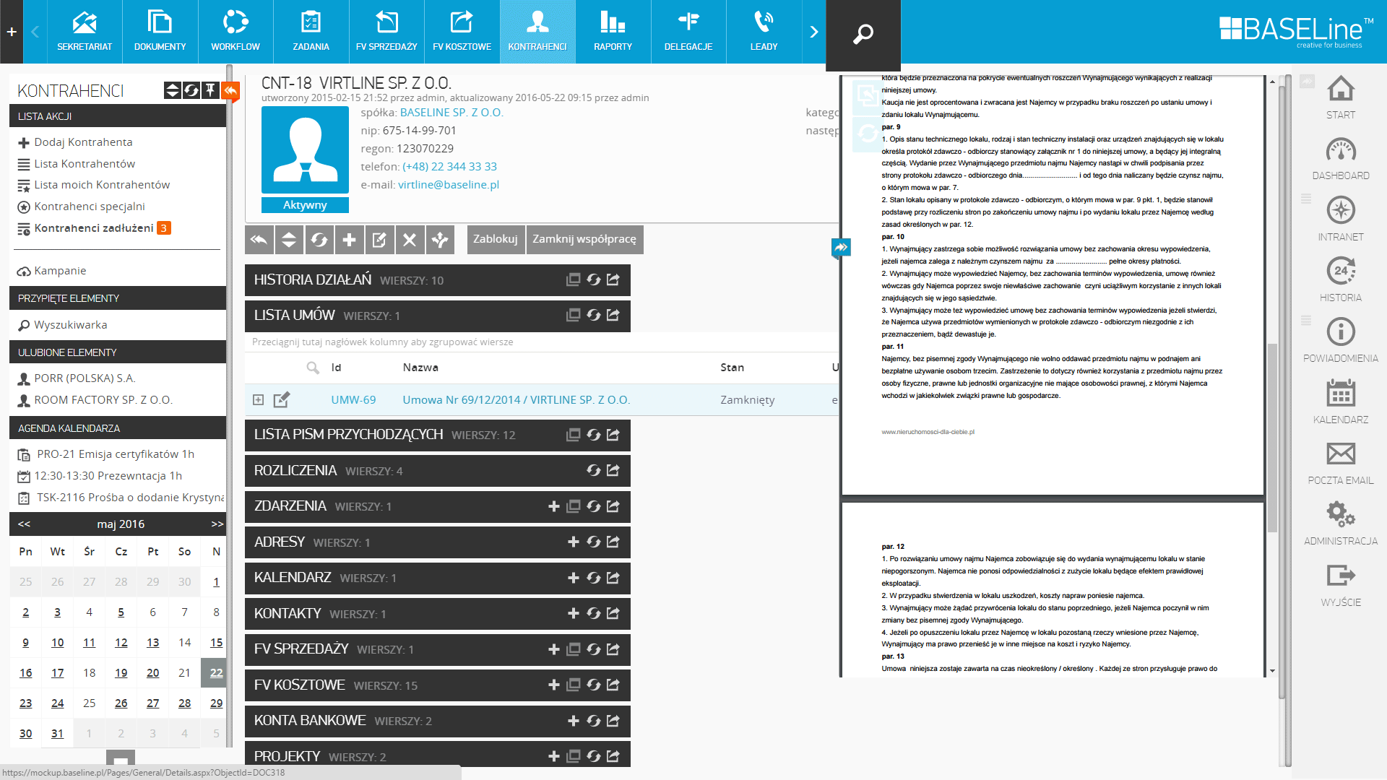Open Historia in right sidebar
Viewport: 1387px width, 780px height.
tap(1341, 280)
